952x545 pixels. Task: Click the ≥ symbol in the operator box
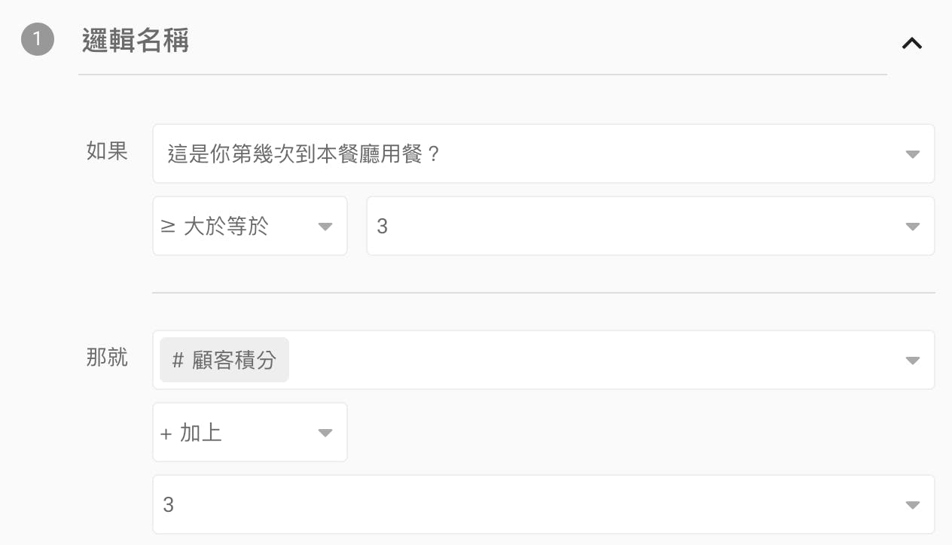pos(168,227)
